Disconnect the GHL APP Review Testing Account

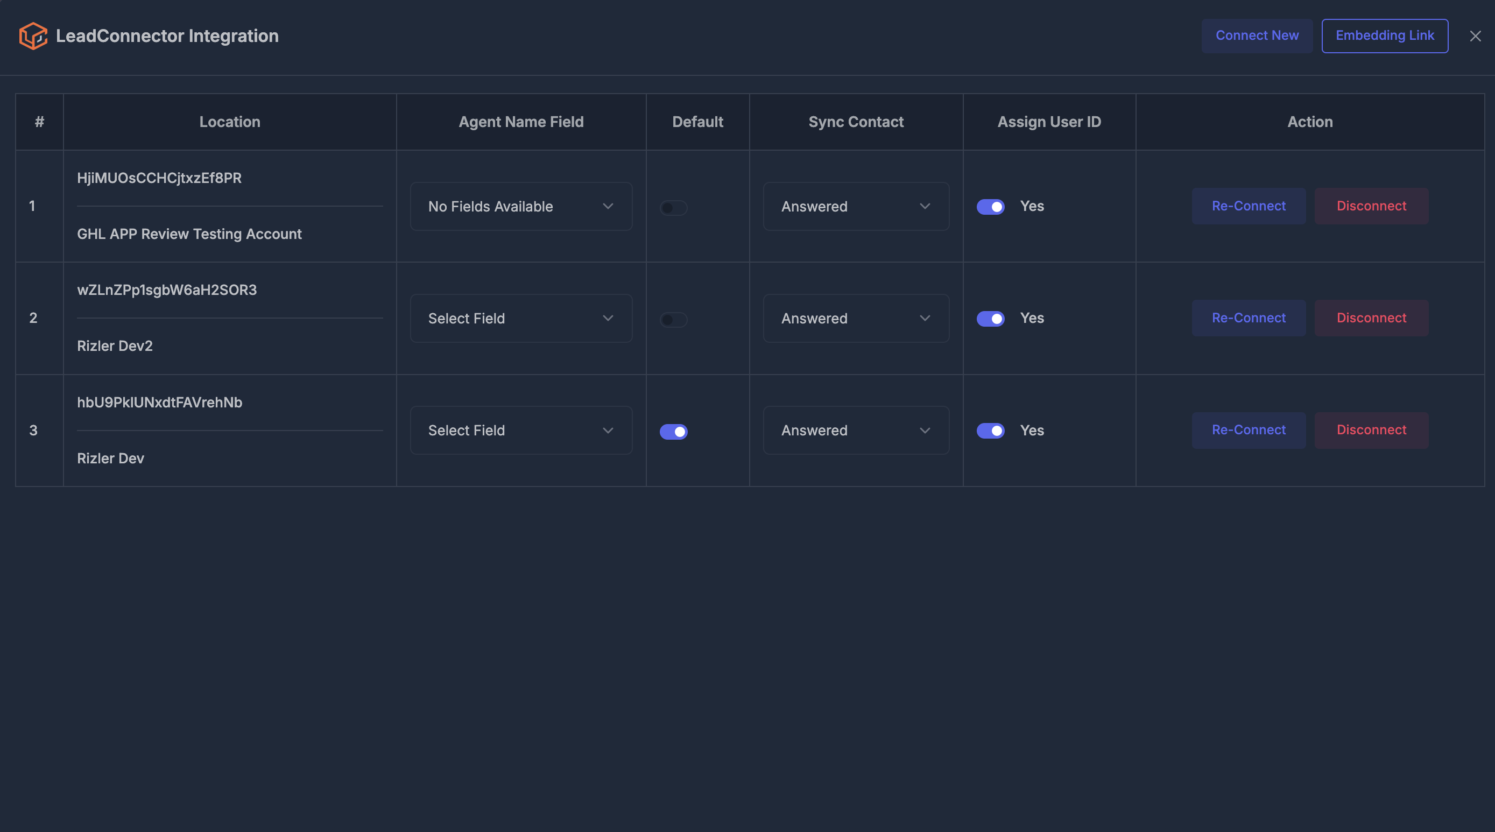coord(1371,206)
